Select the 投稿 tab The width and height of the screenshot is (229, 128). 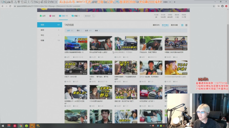coord(63,16)
